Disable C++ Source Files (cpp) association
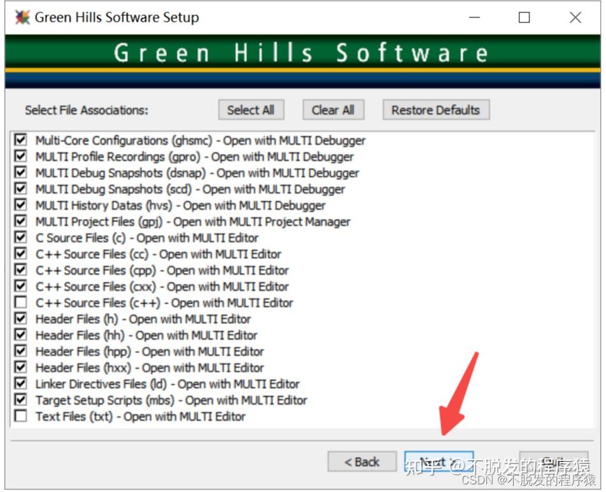This screenshot has height=492, width=606. 20,270
